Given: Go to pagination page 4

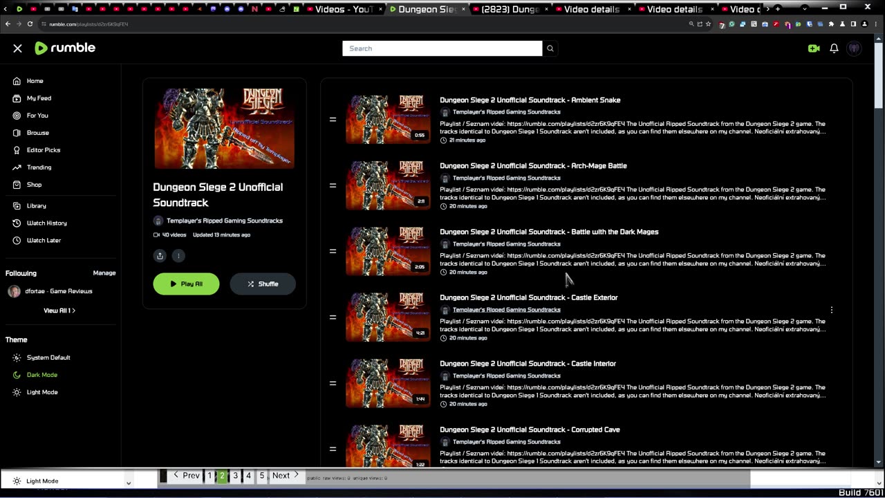Looking at the screenshot, I should 248,476.
